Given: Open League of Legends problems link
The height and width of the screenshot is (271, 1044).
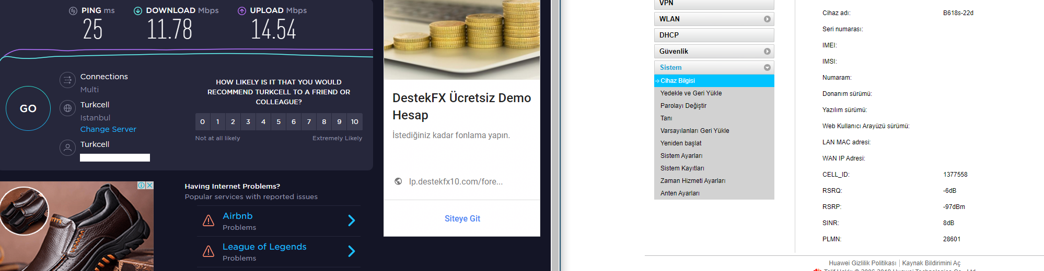Looking at the screenshot, I should [x=264, y=247].
